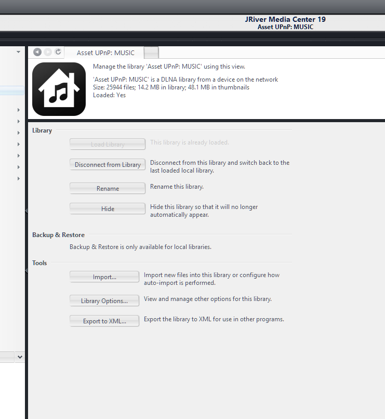Image resolution: width=385 pixels, height=419 pixels.
Task: Select the 'Asset UPnP: MUSIC' tab
Action: coord(105,53)
